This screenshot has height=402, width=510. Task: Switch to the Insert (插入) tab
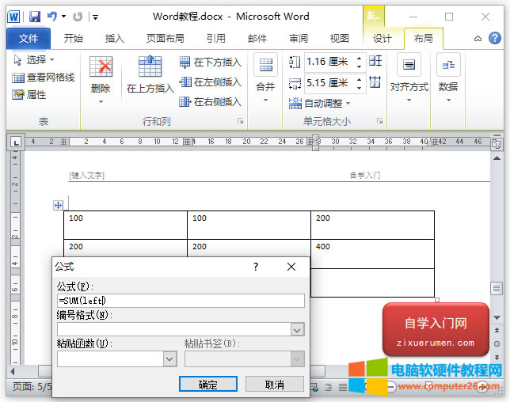[115, 38]
